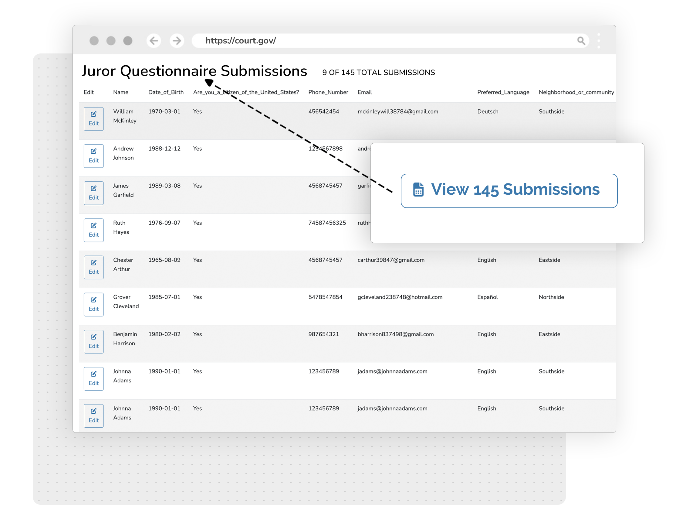This screenshot has height=516, width=676.
Task: Click birth date 1988-12-12
Action: 164,149
